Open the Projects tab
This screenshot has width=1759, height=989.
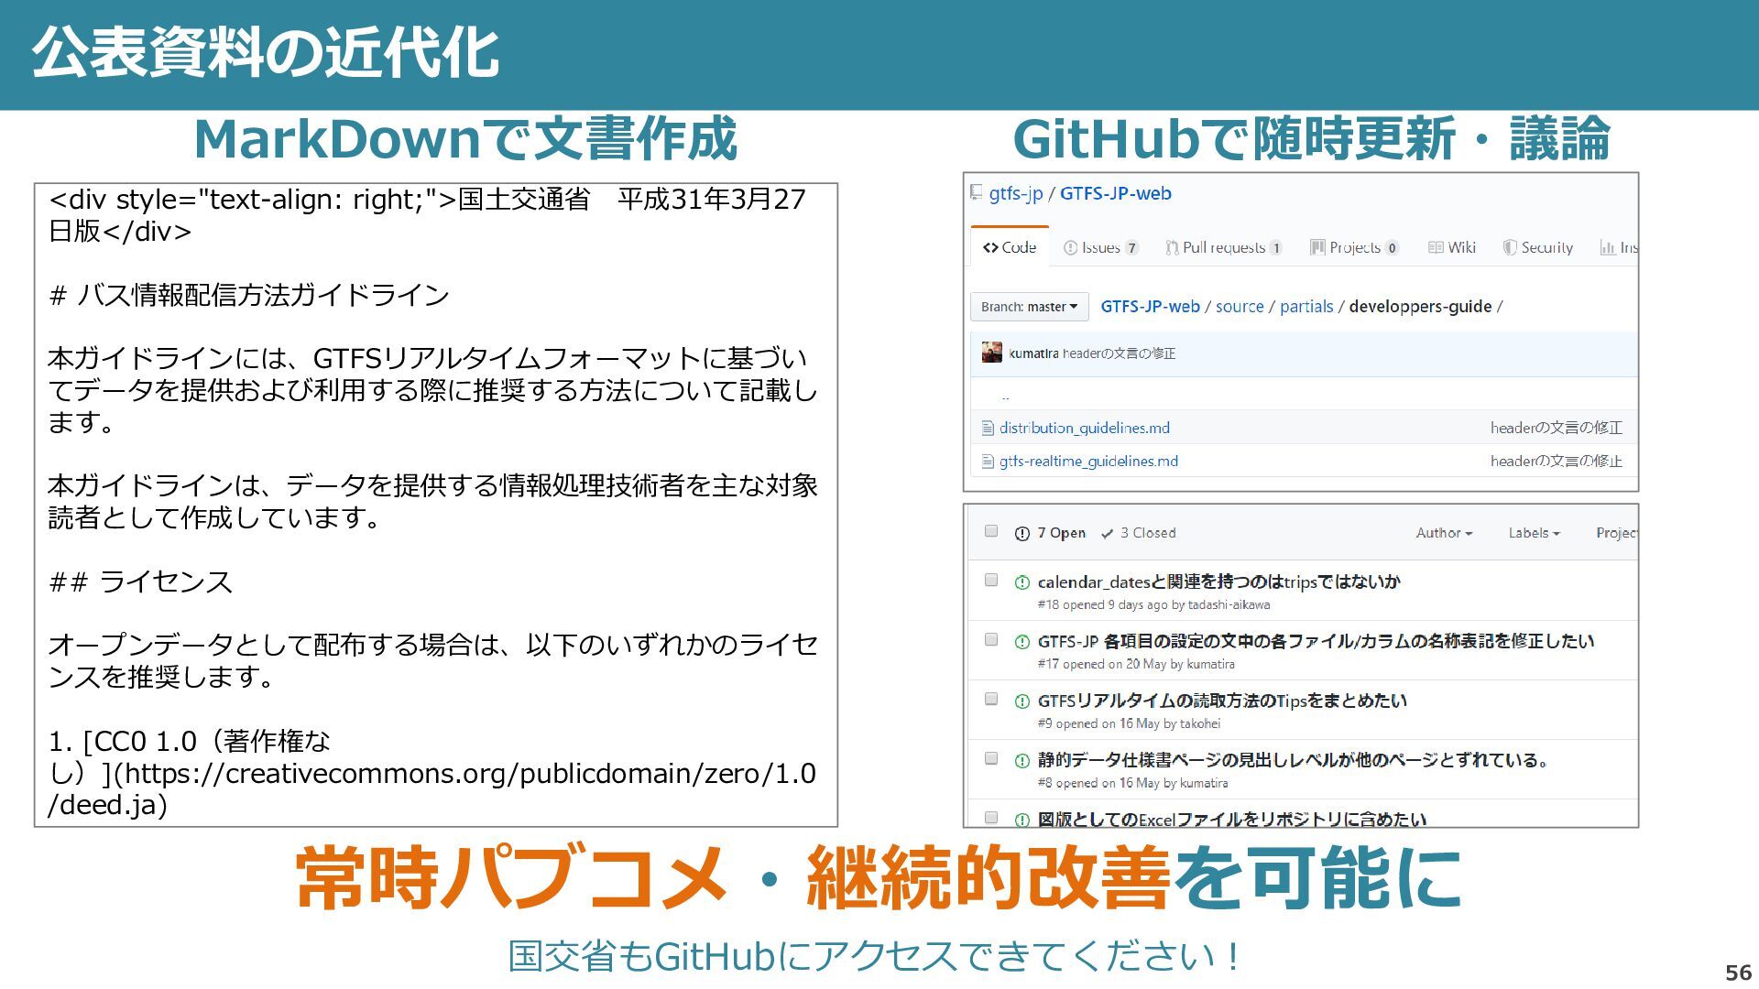coord(1354,247)
